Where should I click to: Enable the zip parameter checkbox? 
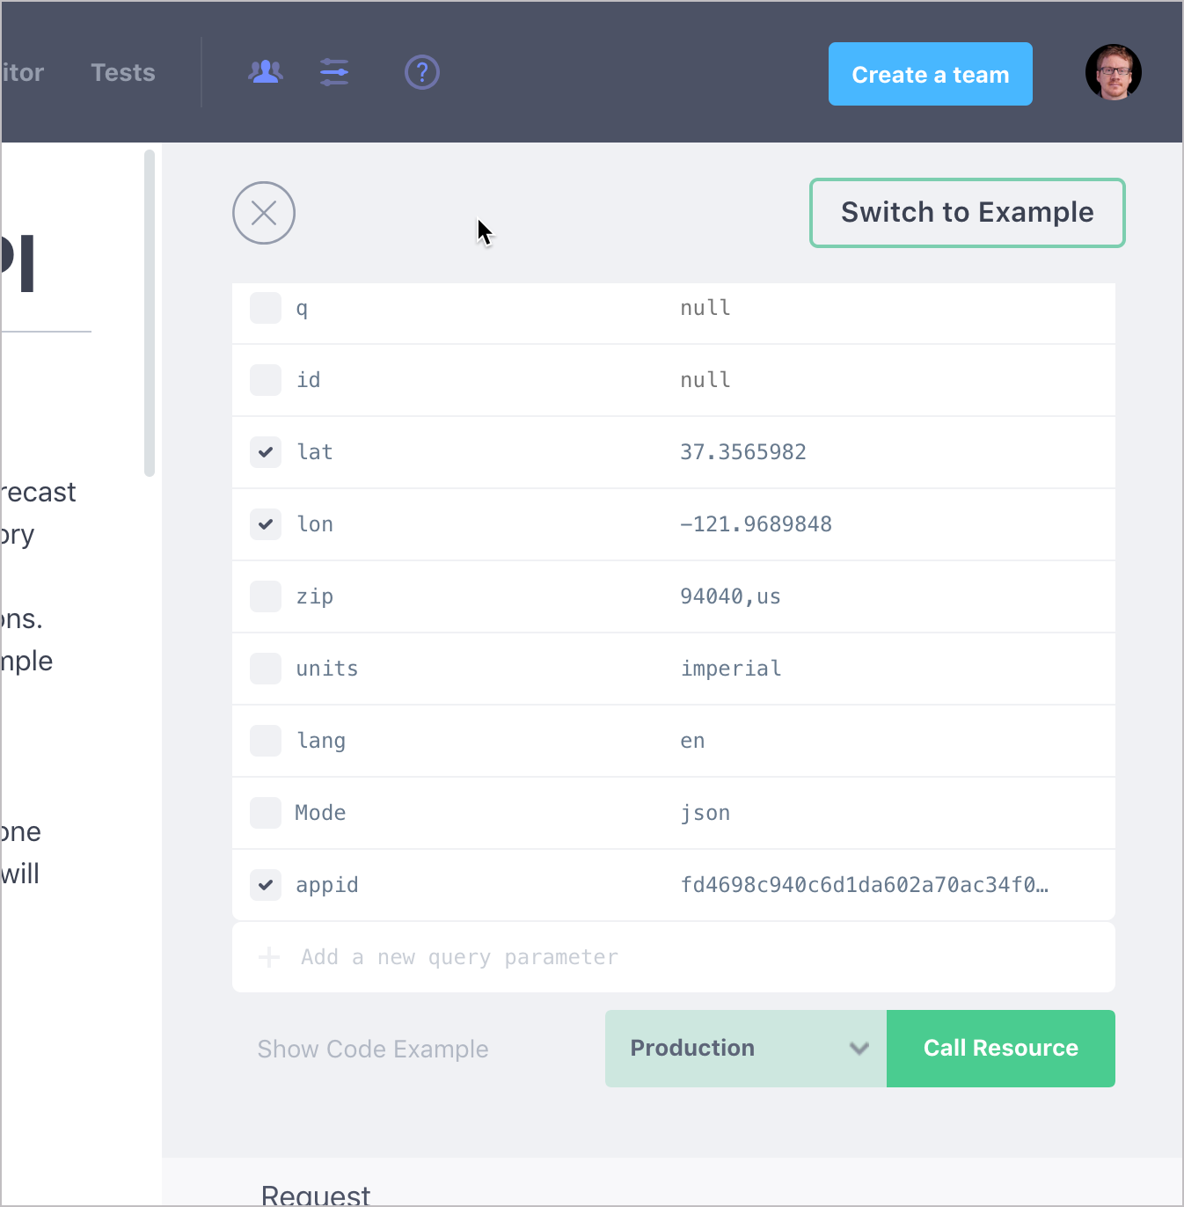[x=266, y=596]
